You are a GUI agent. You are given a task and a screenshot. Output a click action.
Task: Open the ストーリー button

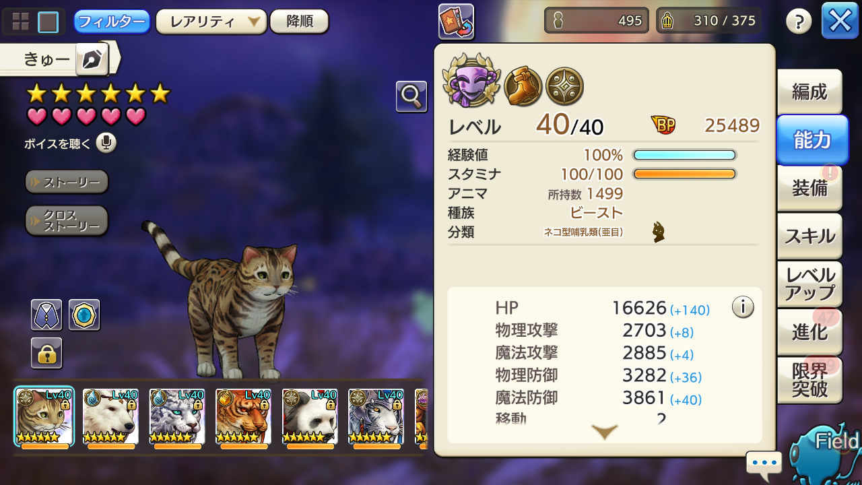pos(67,182)
